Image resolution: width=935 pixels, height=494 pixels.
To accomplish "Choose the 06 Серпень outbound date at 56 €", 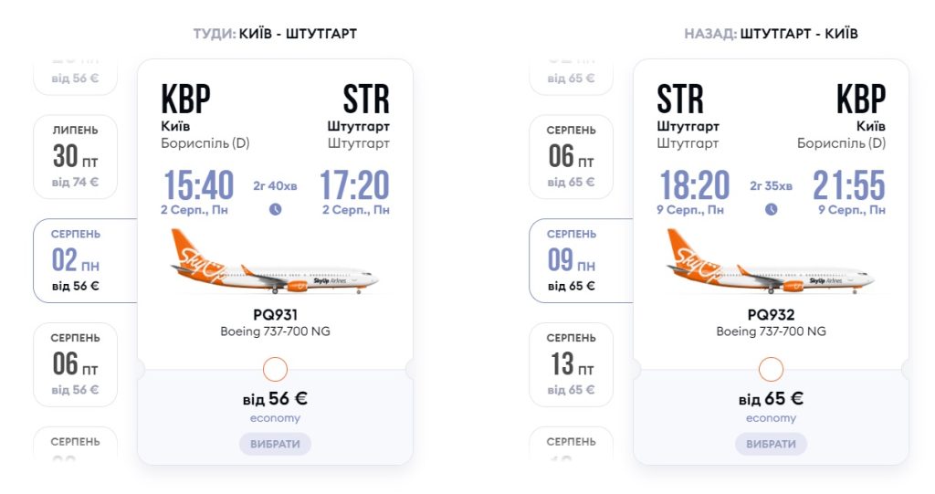I will click(x=76, y=364).
